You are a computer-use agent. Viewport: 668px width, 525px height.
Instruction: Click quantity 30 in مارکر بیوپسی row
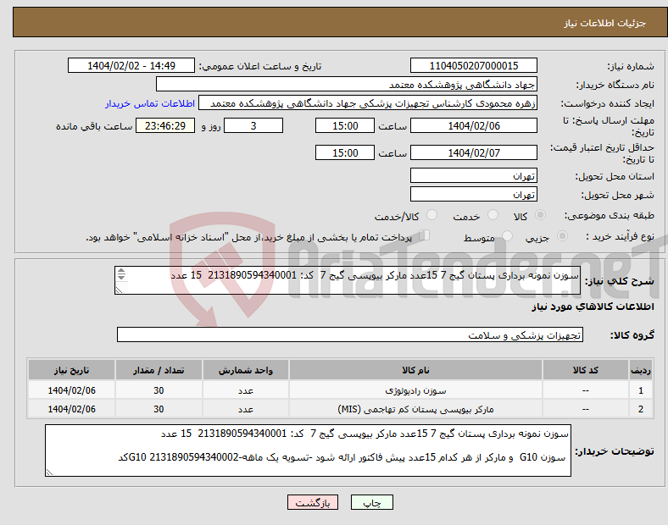click(159, 409)
